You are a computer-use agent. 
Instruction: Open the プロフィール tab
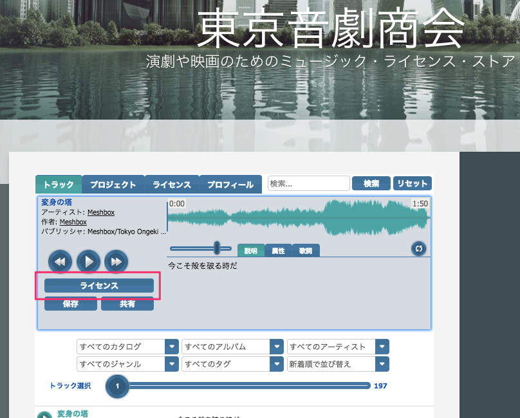[x=230, y=185]
